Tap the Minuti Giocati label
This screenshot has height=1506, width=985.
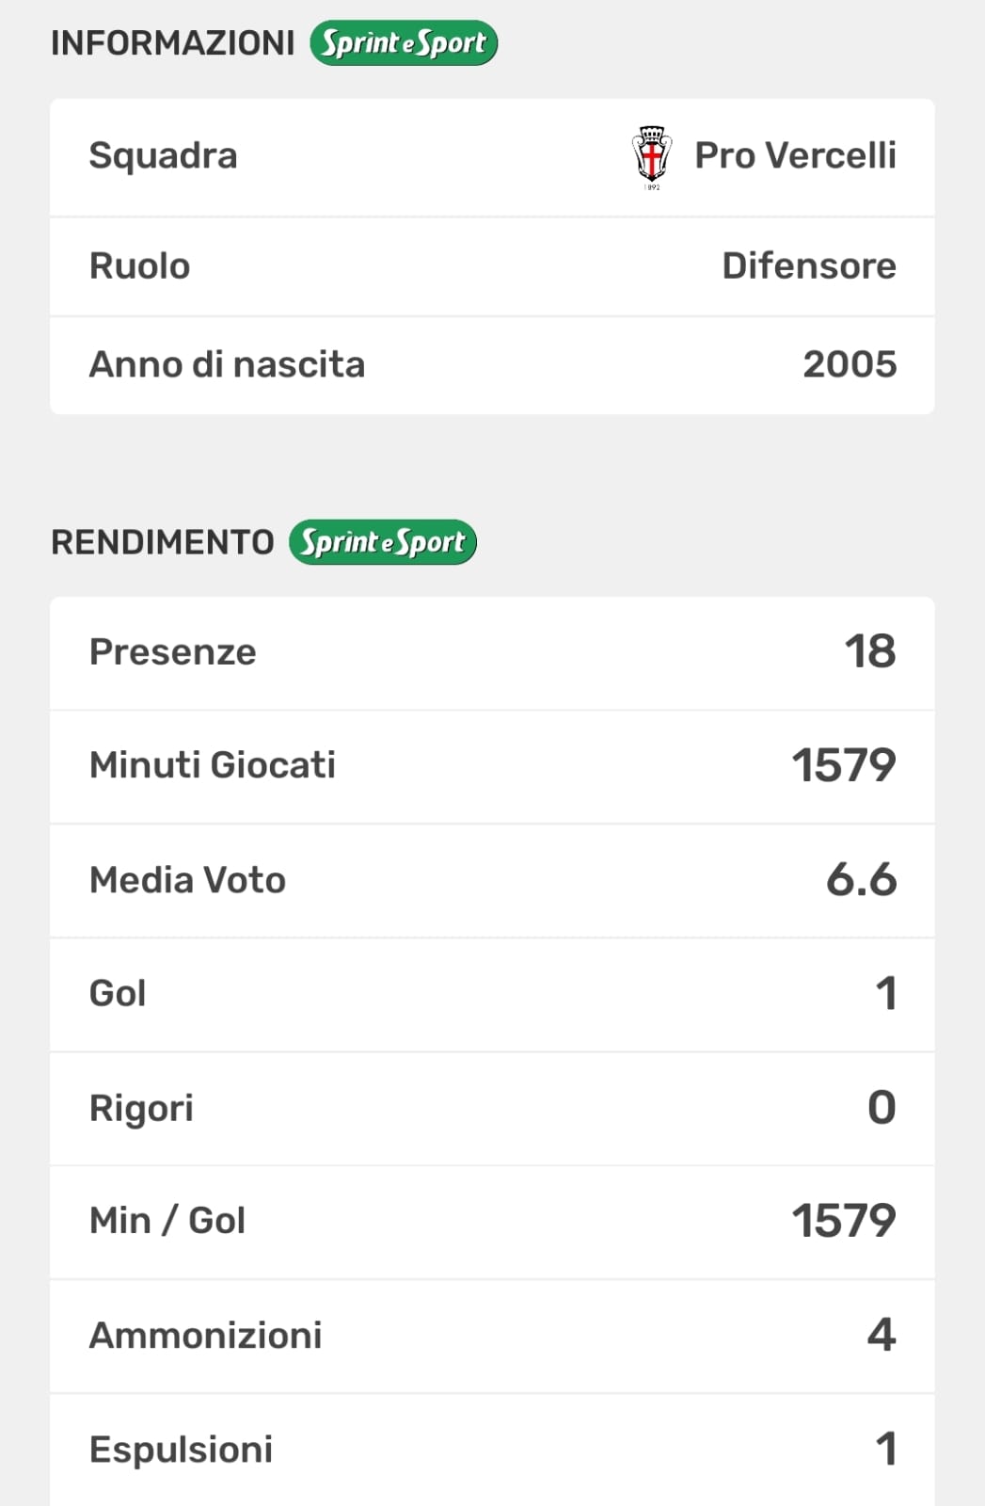tap(212, 765)
